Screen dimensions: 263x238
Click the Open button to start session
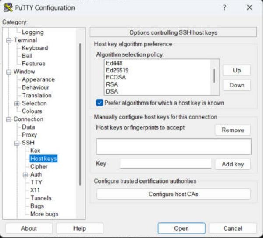(181, 228)
